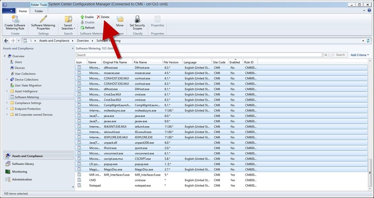Click the Move folder icon
374x198 pixels.
click(x=120, y=19)
